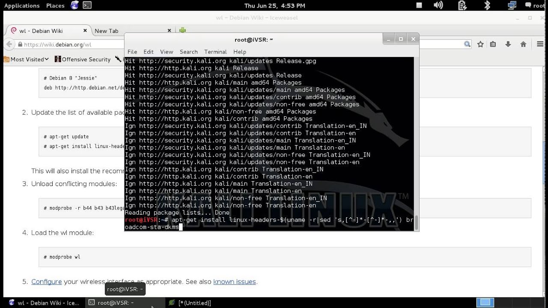Open battery power status indicator
Viewport: 548px width, 308px height.
coord(462,6)
